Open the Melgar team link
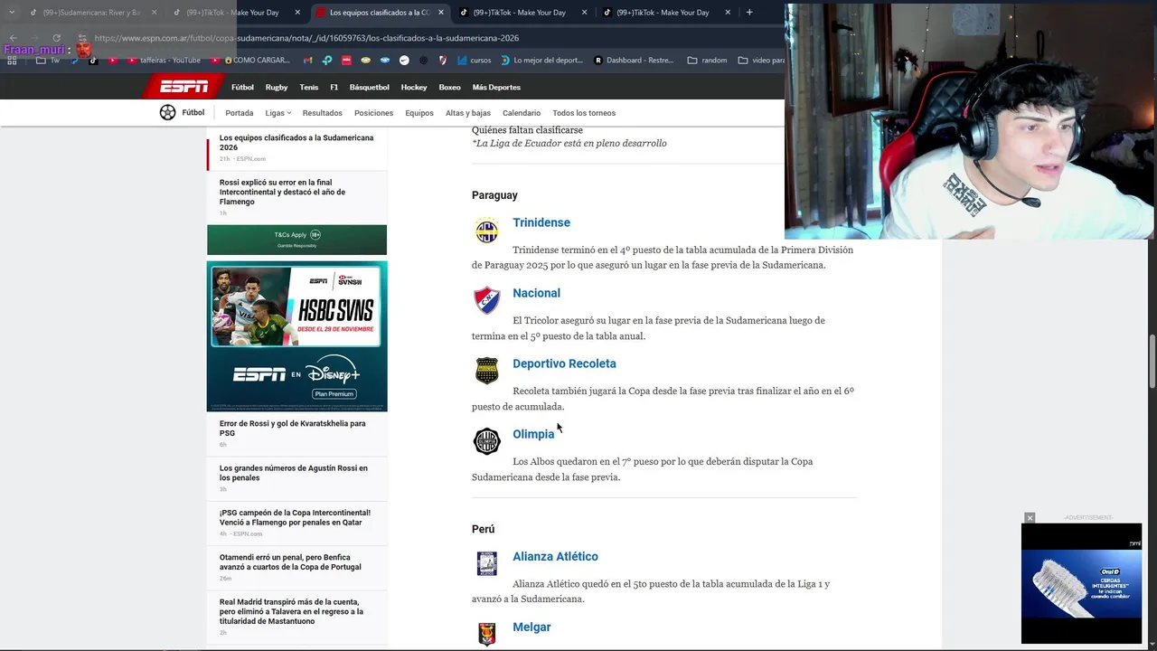1157x651 pixels. [531, 627]
